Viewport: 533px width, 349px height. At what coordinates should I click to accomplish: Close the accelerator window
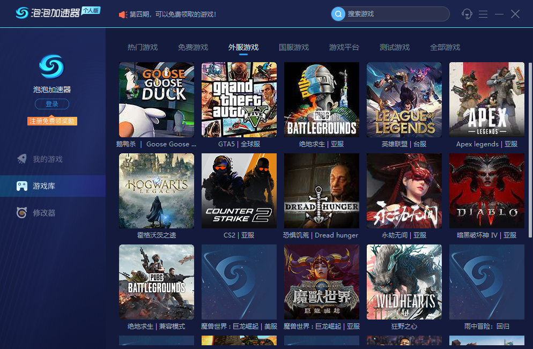coord(515,14)
